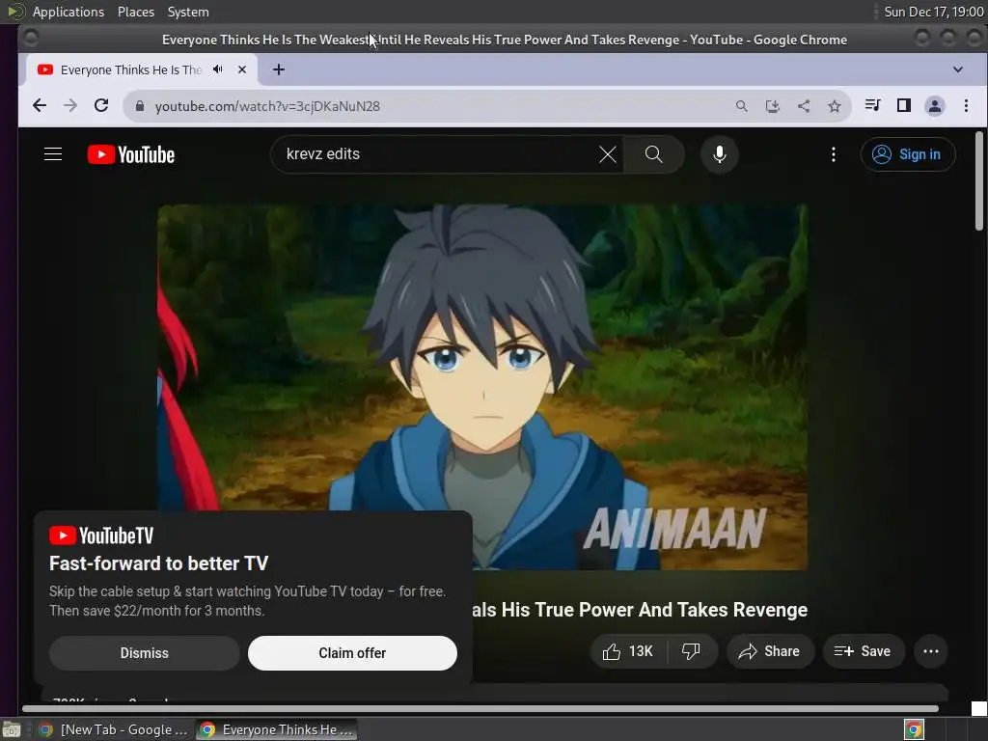Switch to New Tab - Google taskbar window
988x741 pixels.
point(114,729)
